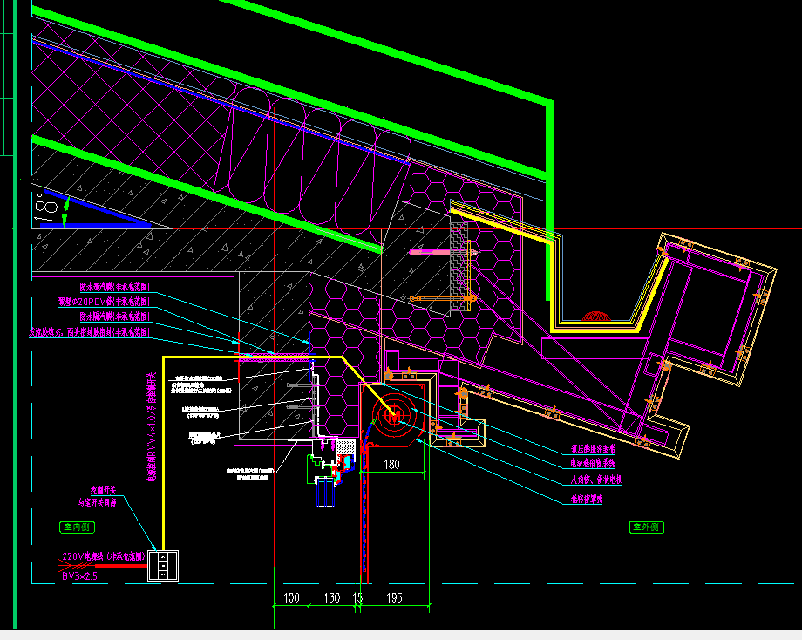The image size is (802, 640).
Task: Select the 220V电源线 text label
Action: tap(105, 555)
